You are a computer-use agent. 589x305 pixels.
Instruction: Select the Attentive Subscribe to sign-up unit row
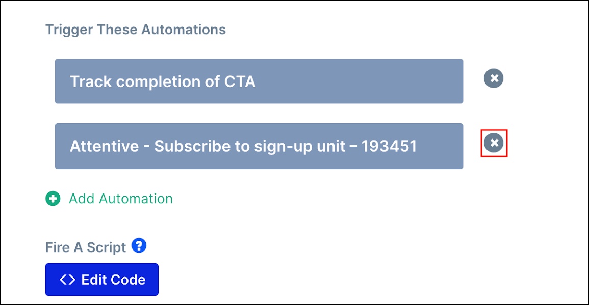259,146
